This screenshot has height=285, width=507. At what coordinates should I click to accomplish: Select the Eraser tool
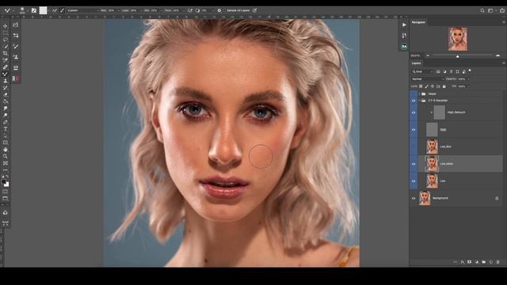(6, 95)
